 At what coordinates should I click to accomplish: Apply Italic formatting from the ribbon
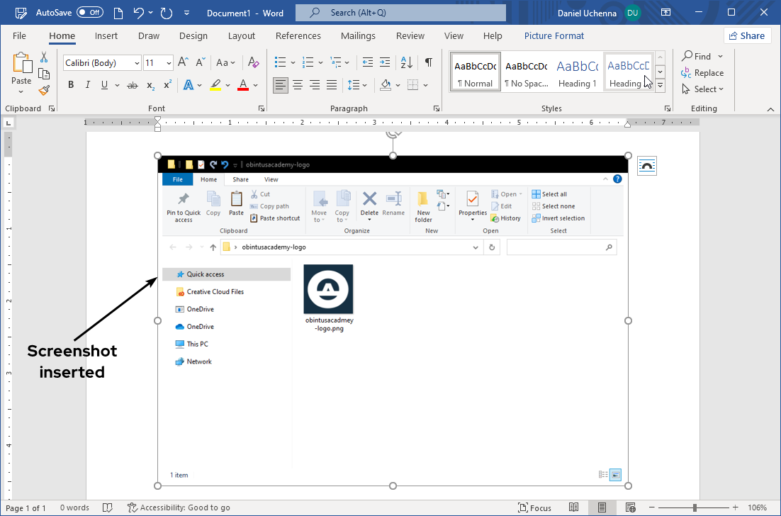coord(88,85)
